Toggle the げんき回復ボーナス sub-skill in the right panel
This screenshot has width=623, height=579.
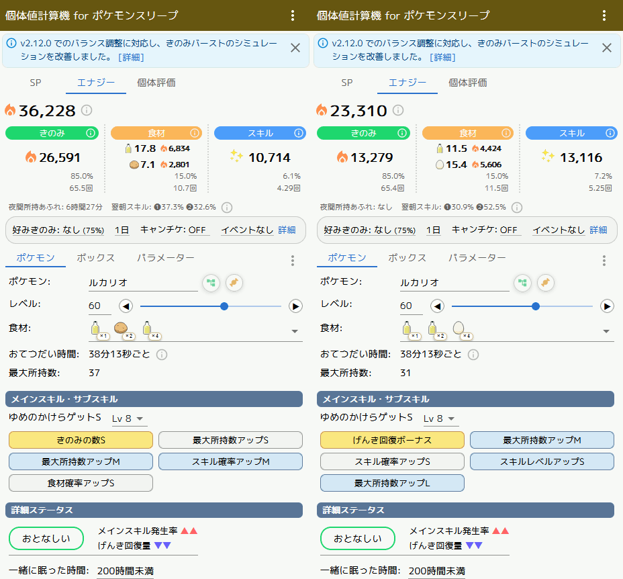click(392, 440)
